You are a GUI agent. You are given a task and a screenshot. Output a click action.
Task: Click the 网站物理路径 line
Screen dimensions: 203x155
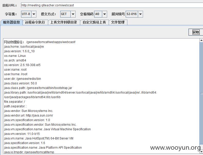[x=40, y=42]
